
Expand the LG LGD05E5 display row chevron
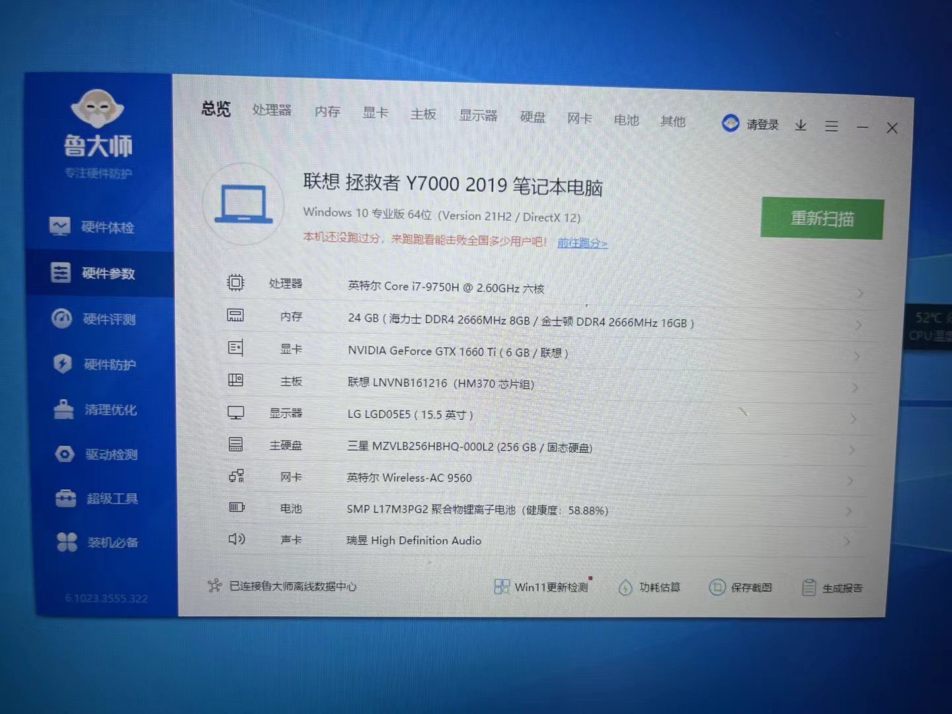click(x=853, y=418)
